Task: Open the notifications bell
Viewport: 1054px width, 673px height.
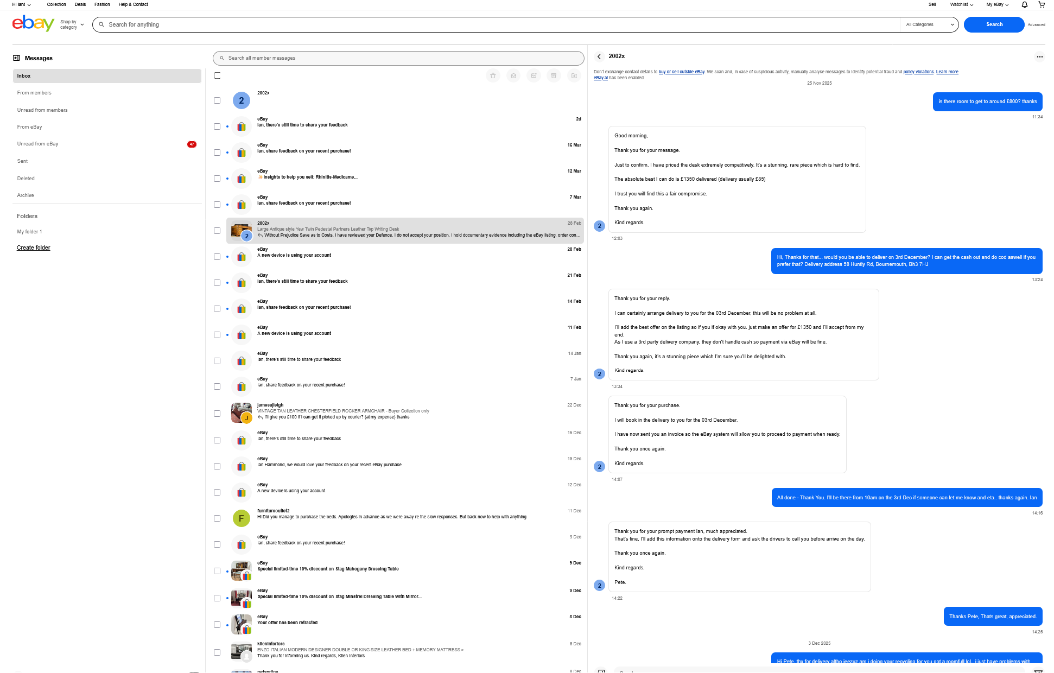Action: click(x=1025, y=4)
